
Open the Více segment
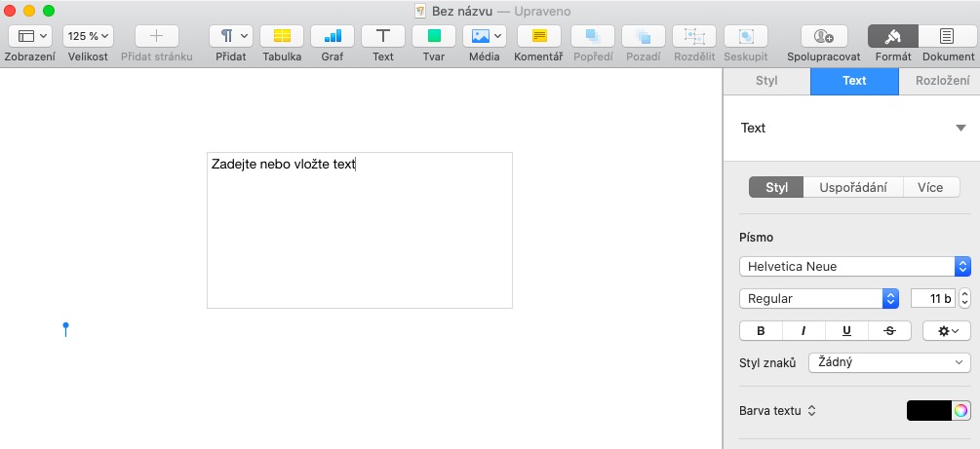click(931, 187)
